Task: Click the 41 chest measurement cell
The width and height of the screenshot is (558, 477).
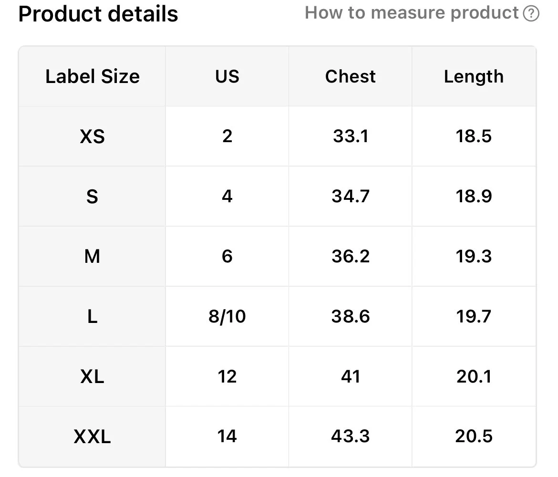Action: click(350, 376)
